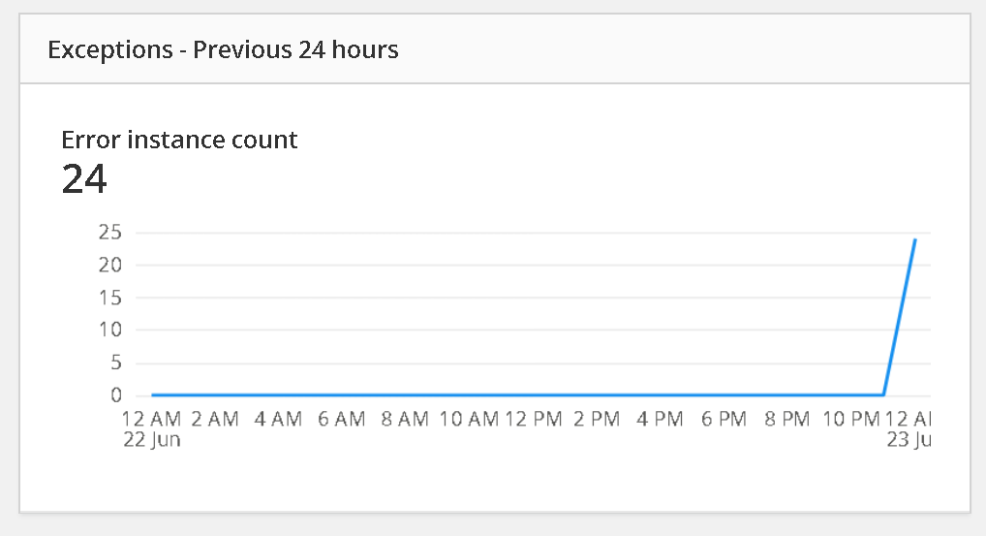
Task: Click the y-axis value 10
Action: click(x=110, y=330)
